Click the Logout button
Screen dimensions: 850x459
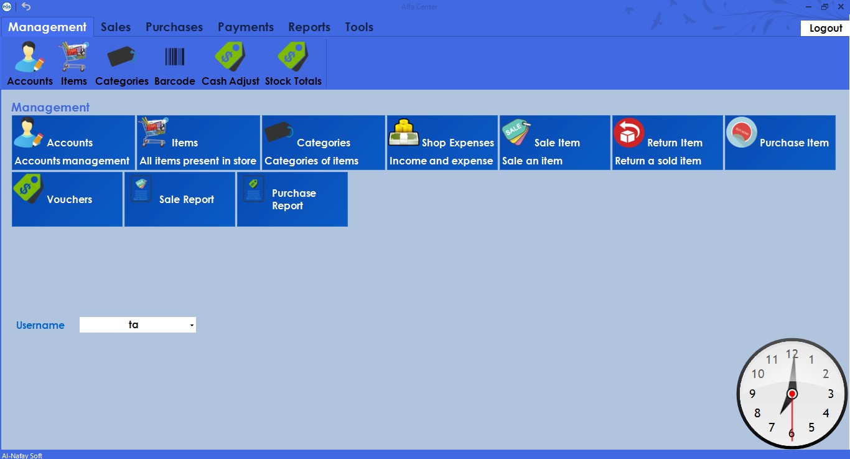pos(824,28)
